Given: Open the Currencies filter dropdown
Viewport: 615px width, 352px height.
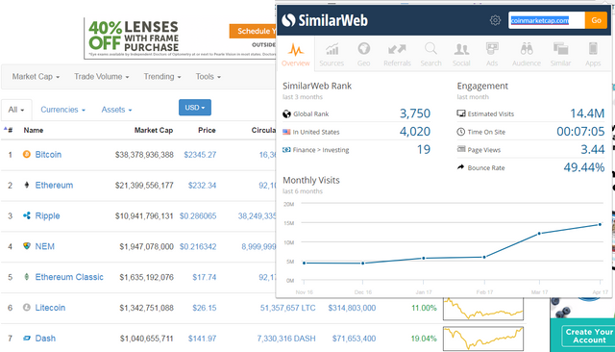Looking at the screenshot, I should tap(62, 110).
